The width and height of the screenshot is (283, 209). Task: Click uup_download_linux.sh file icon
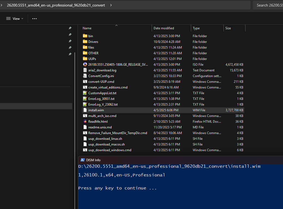[x=85, y=138]
